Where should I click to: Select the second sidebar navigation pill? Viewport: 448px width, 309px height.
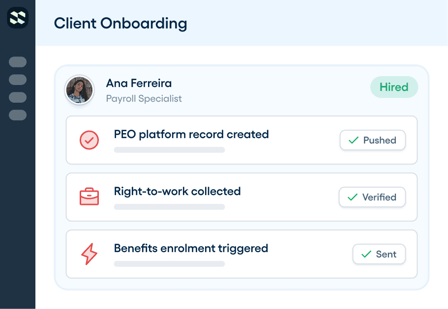(x=18, y=80)
